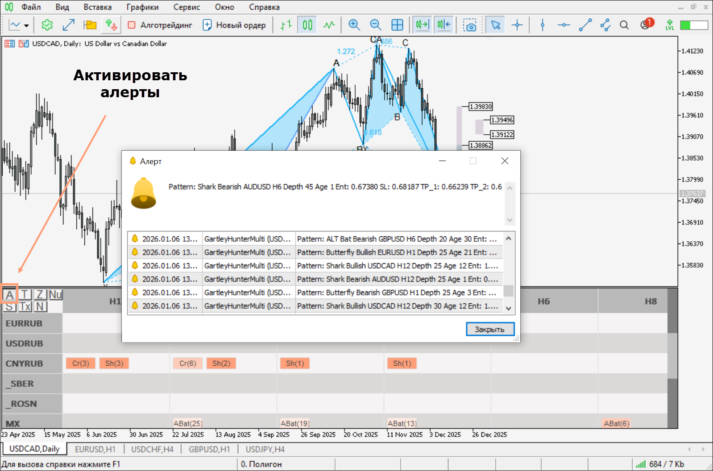Open the Вид menu

tap(62, 7)
